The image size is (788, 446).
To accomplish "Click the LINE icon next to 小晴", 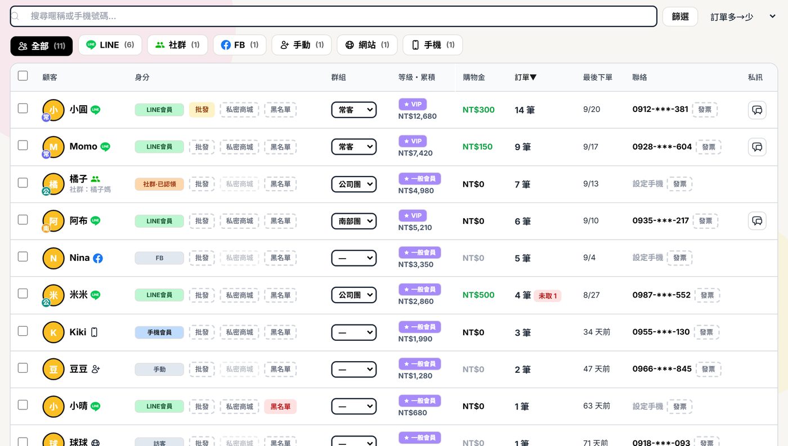I will [x=96, y=406].
